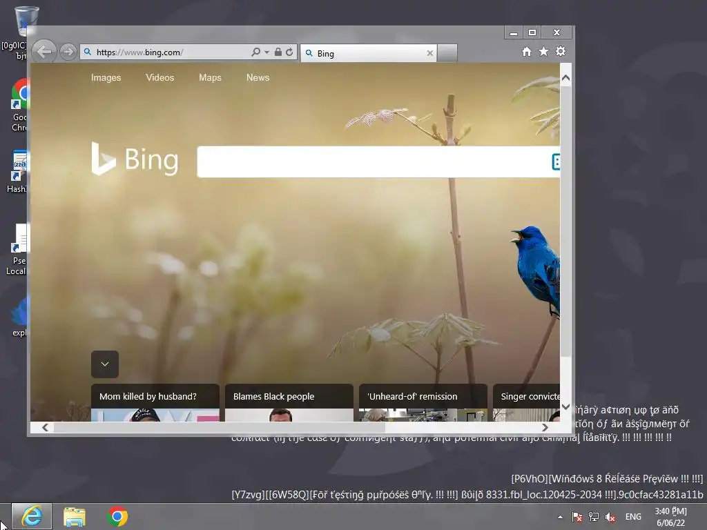The width and height of the screenshot is (707, 530).
Task: Open the address bar autocomplete dropdown arrow
Action: coord(267,52)
